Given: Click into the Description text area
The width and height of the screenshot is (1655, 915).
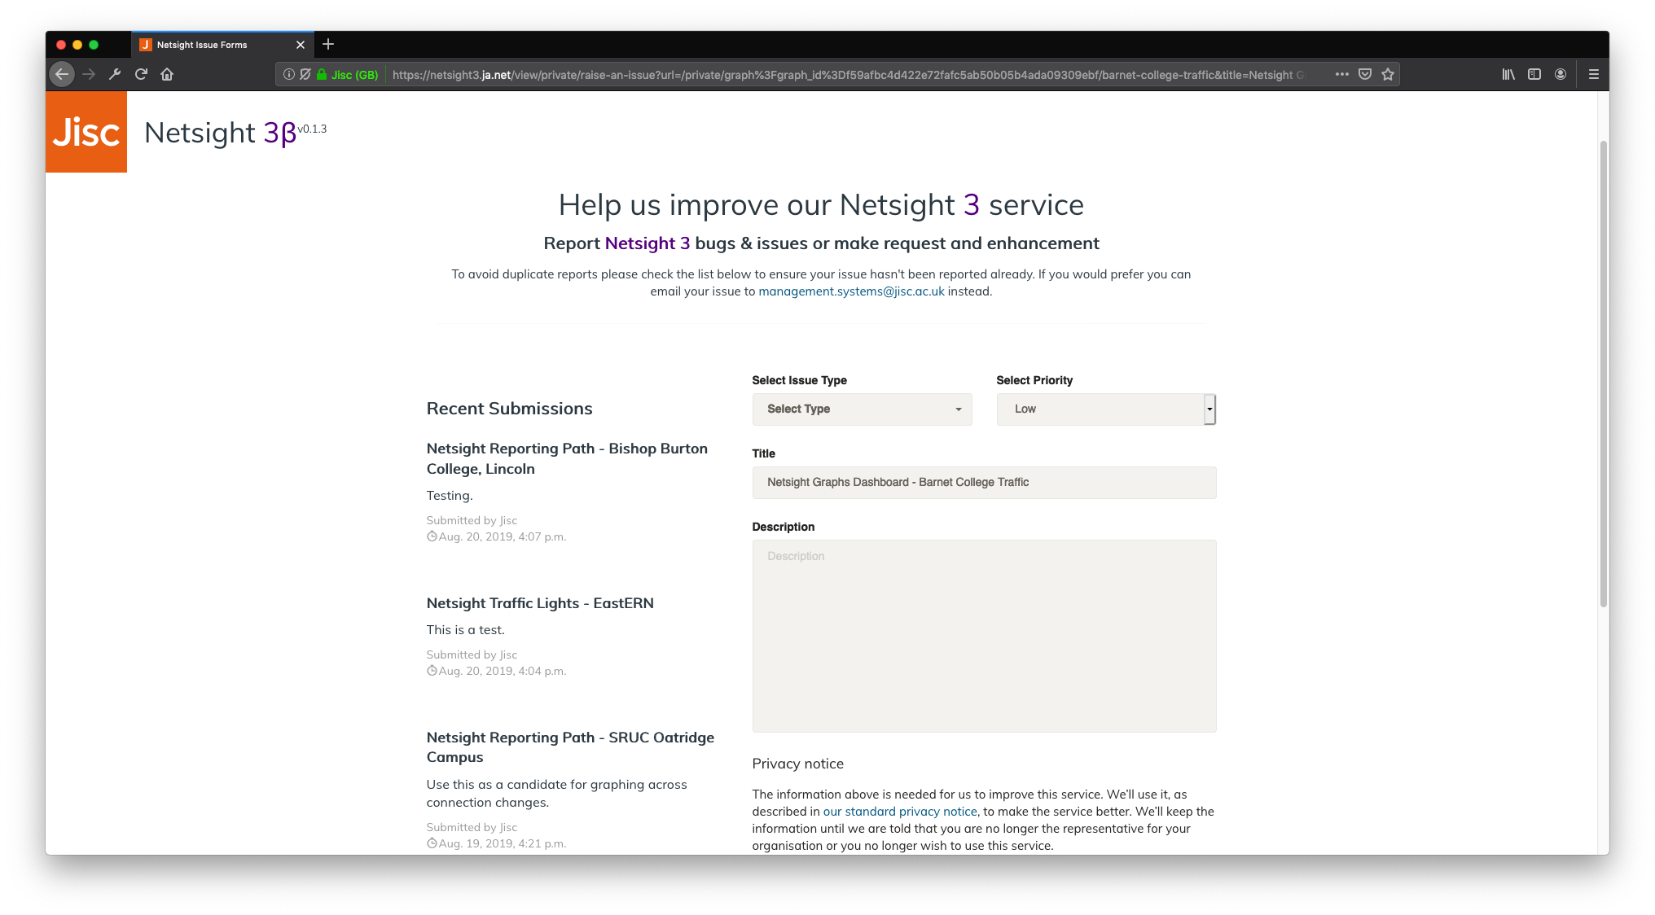Looking at the screenshot, I should click(984, 636).
